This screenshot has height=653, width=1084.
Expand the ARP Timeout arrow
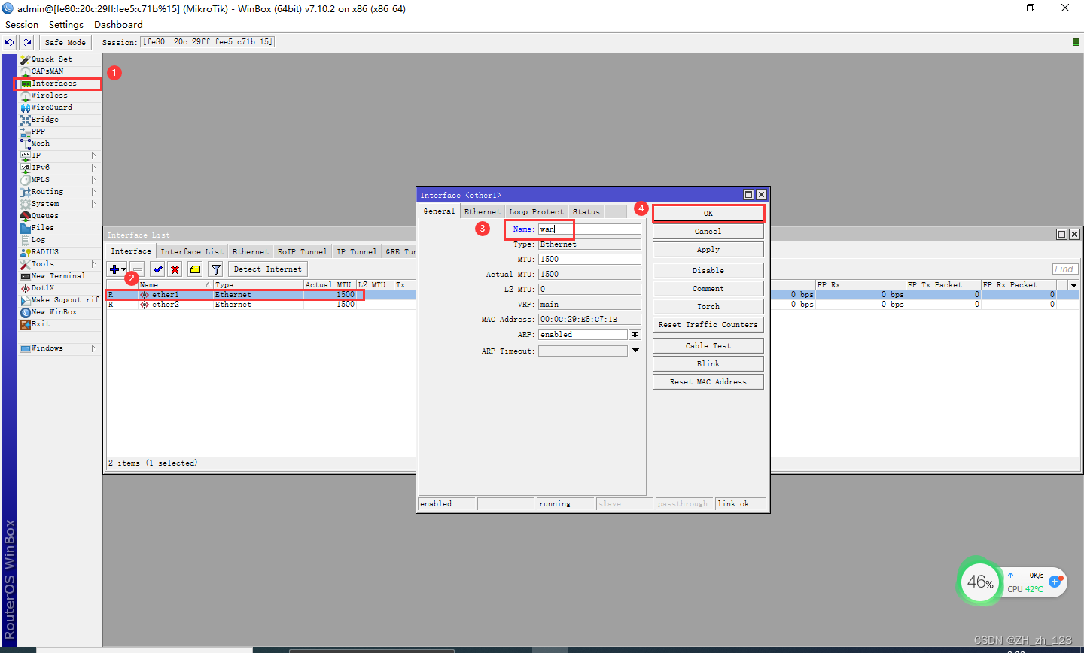(635, 351)
